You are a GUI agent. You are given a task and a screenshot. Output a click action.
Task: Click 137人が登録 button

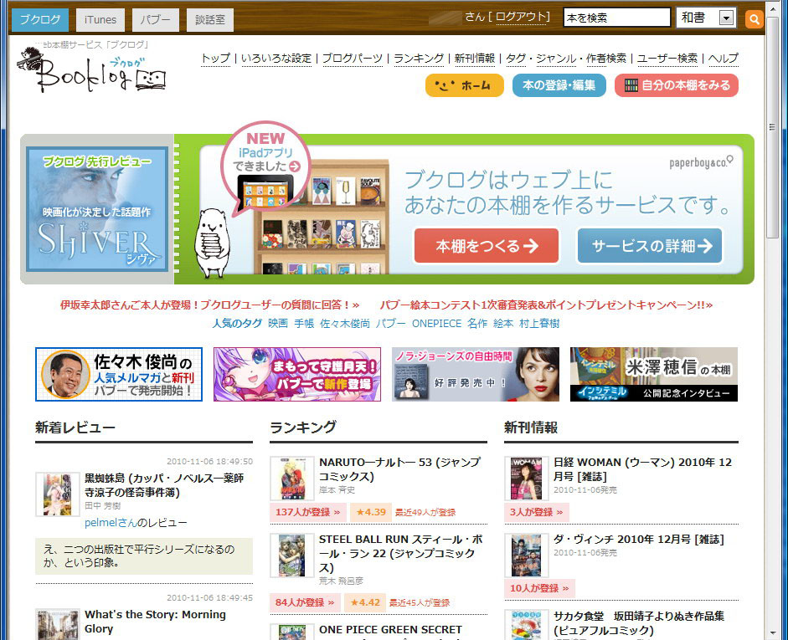click(307, 512)
